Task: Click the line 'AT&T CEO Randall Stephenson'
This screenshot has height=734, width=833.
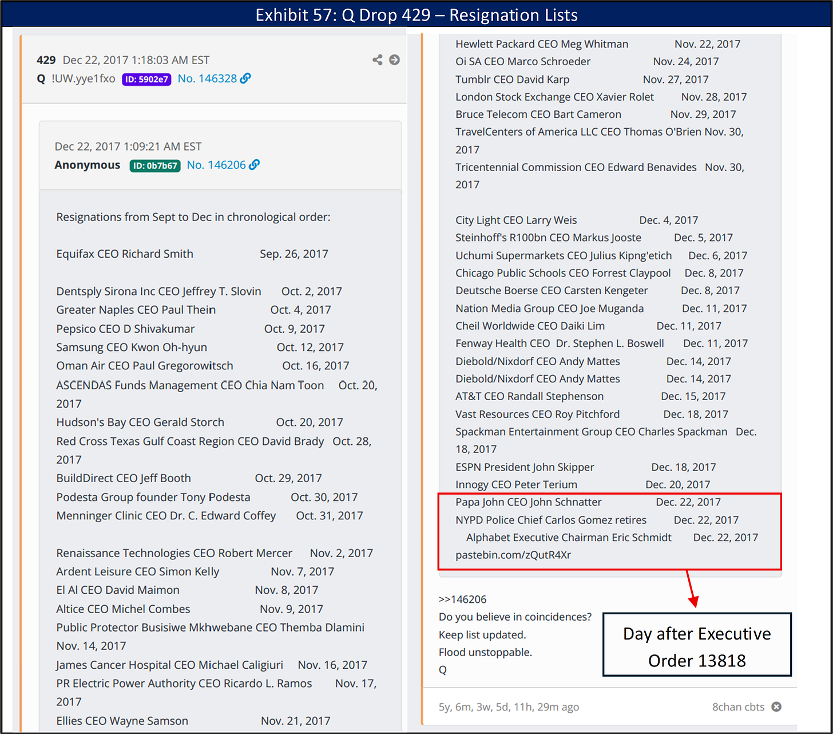Action: [x=529, y=396]
